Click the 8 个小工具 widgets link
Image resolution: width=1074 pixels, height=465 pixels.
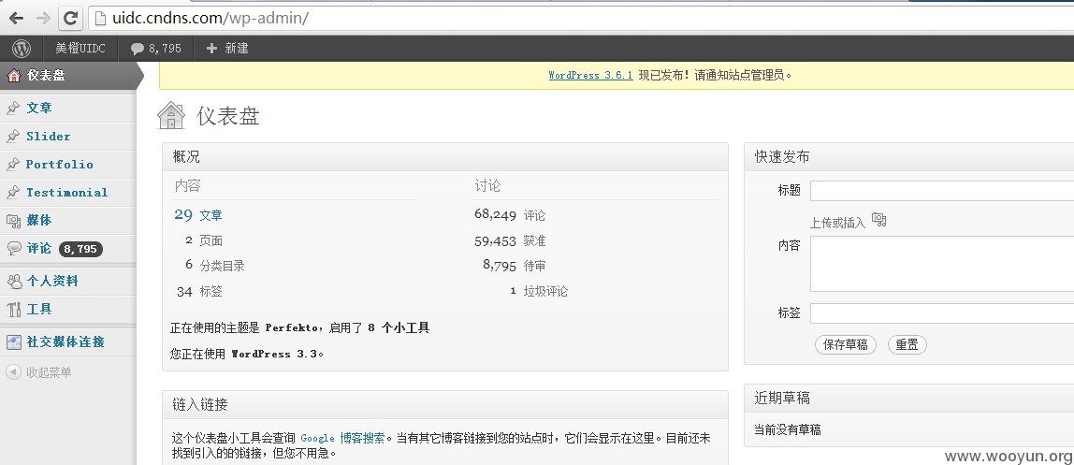(399, 328)
